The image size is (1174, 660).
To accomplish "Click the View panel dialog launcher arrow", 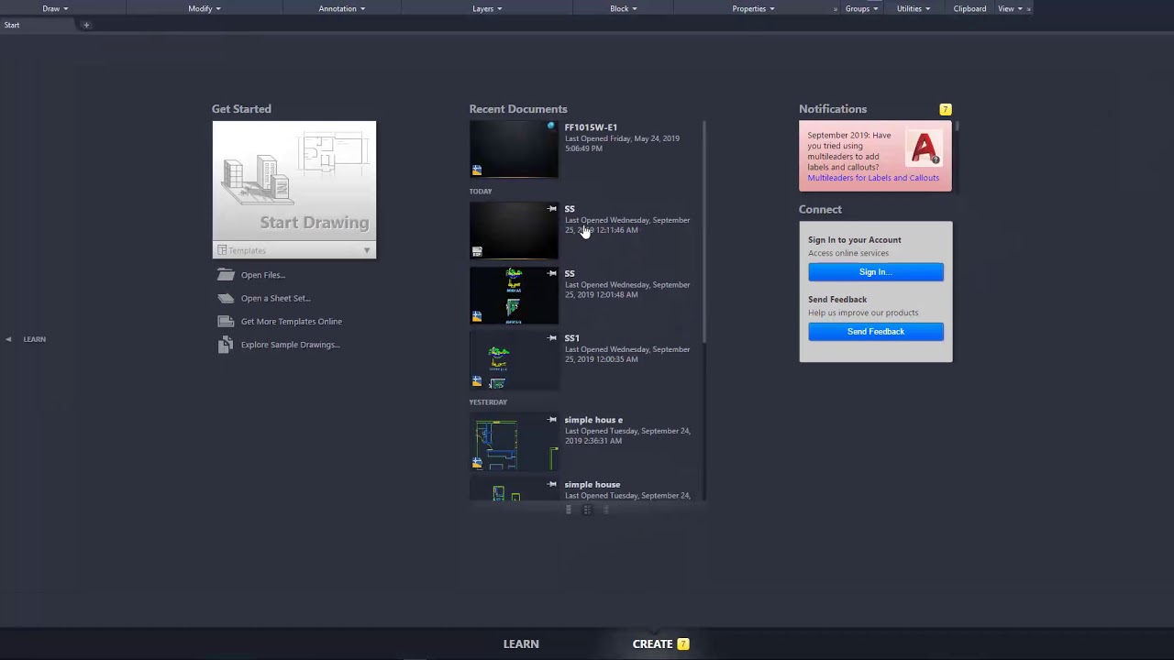I will point(1029,9).
